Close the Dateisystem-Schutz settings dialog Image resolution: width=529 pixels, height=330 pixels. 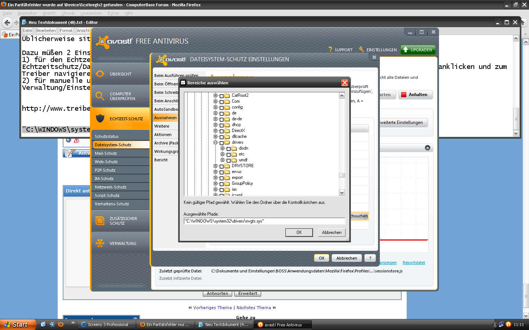(x=374, y=57)
